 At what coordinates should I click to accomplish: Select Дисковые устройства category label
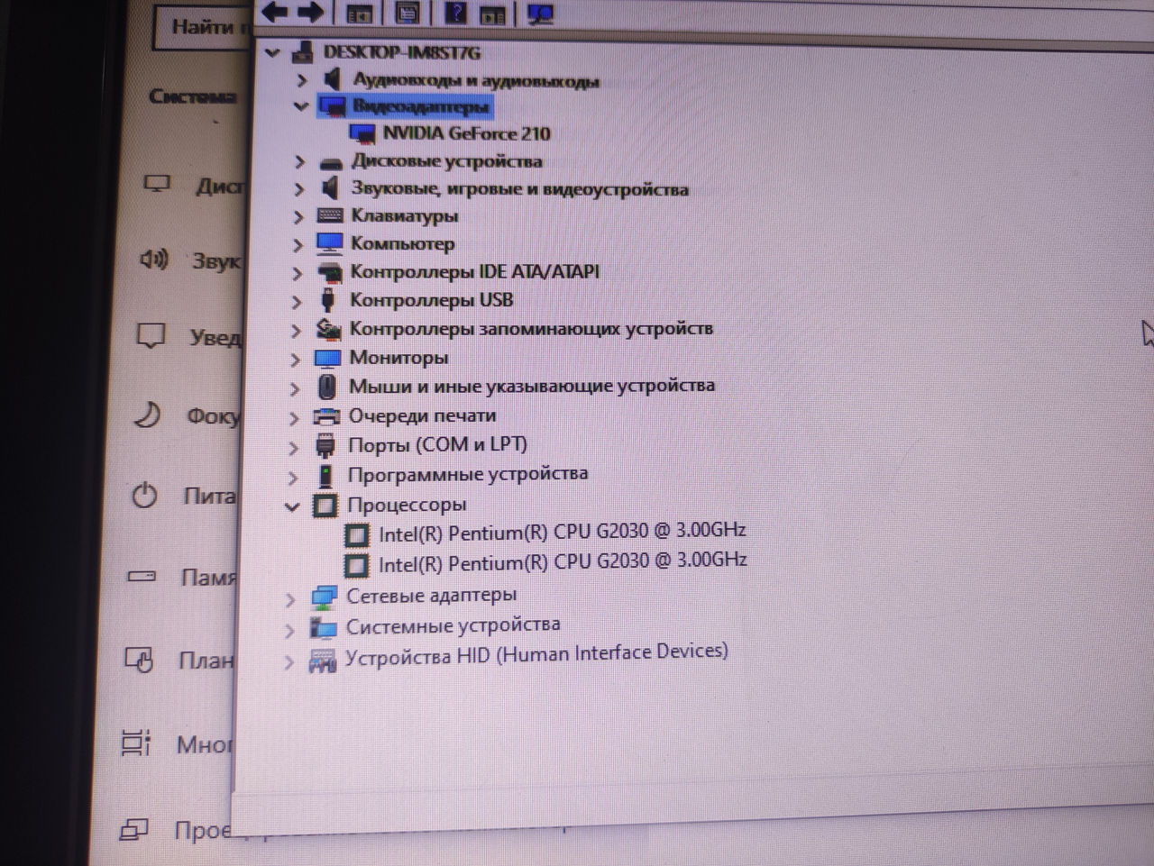[x=446, y=161]
